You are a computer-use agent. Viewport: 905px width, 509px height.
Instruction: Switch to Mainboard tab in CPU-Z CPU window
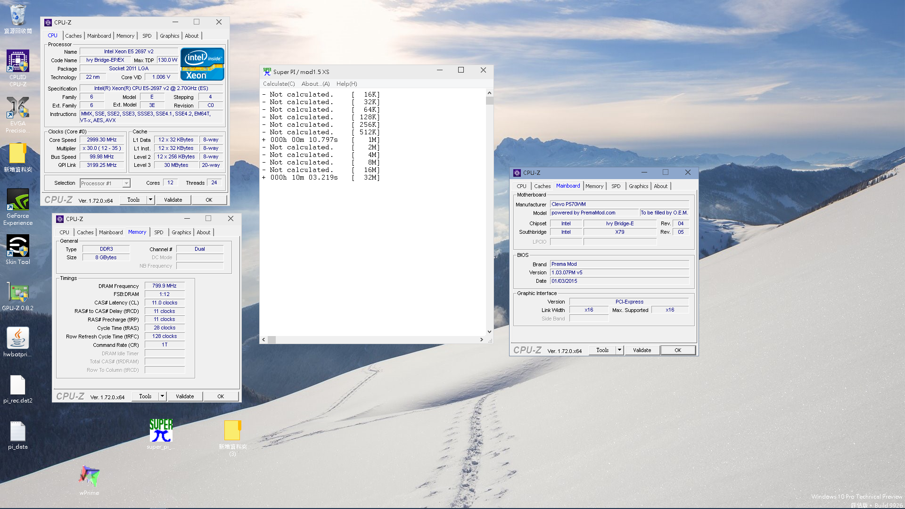[99, 36]
